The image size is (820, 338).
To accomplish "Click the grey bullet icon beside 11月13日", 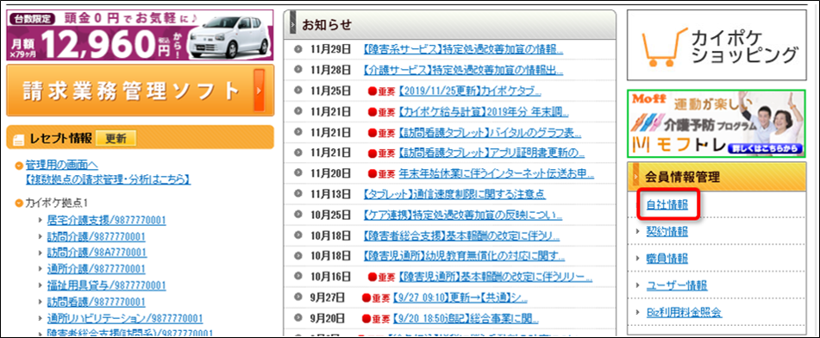I will click(298, 194).
